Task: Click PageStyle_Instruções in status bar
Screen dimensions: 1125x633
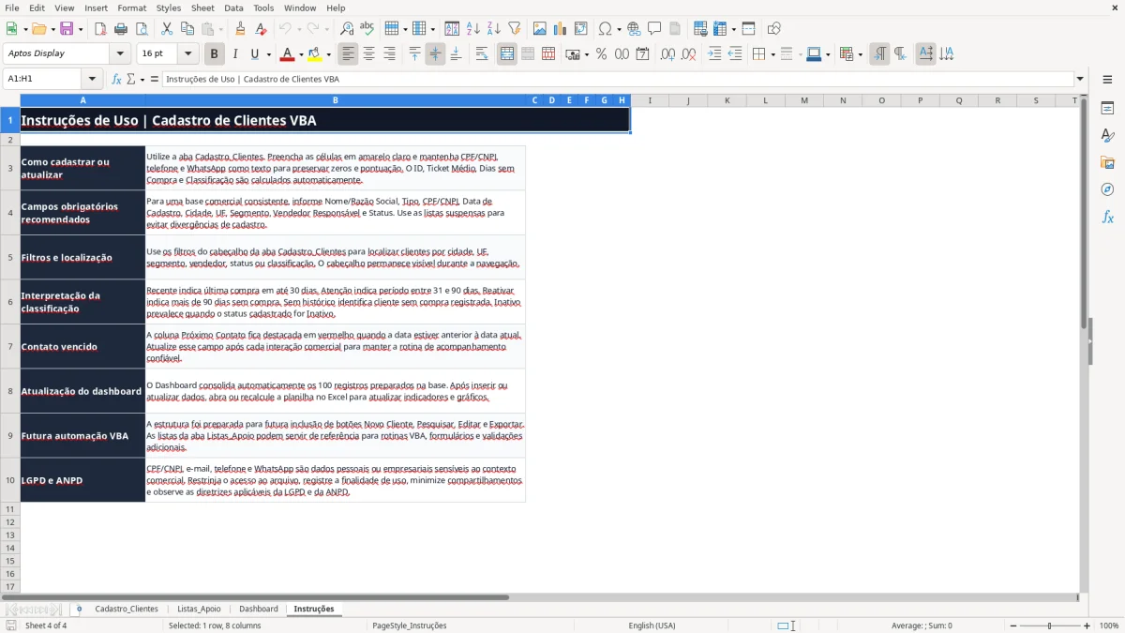Action: [410, 625]
